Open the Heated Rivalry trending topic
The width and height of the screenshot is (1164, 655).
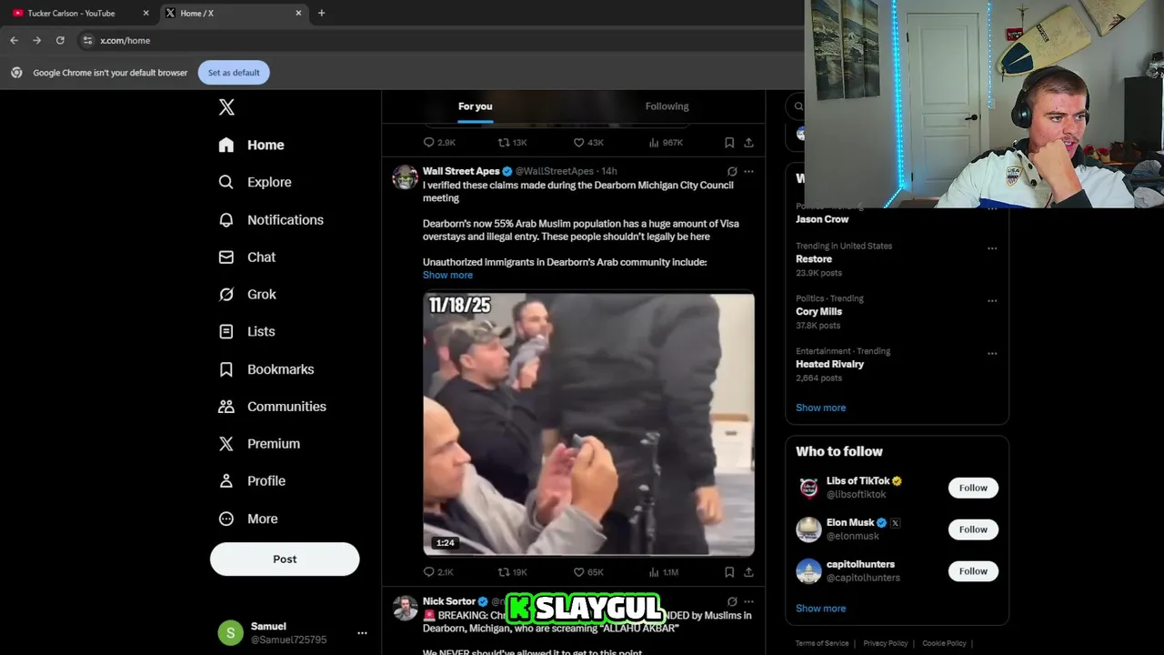point(829,364)
